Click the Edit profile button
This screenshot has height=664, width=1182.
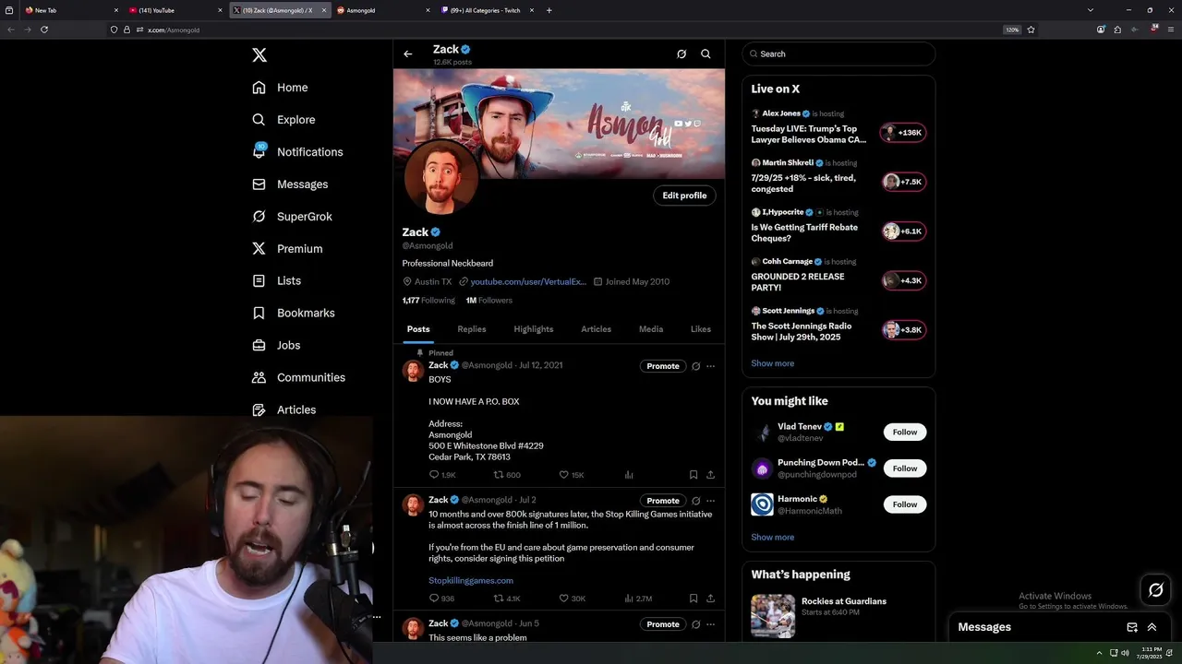[x=684, y=196]
